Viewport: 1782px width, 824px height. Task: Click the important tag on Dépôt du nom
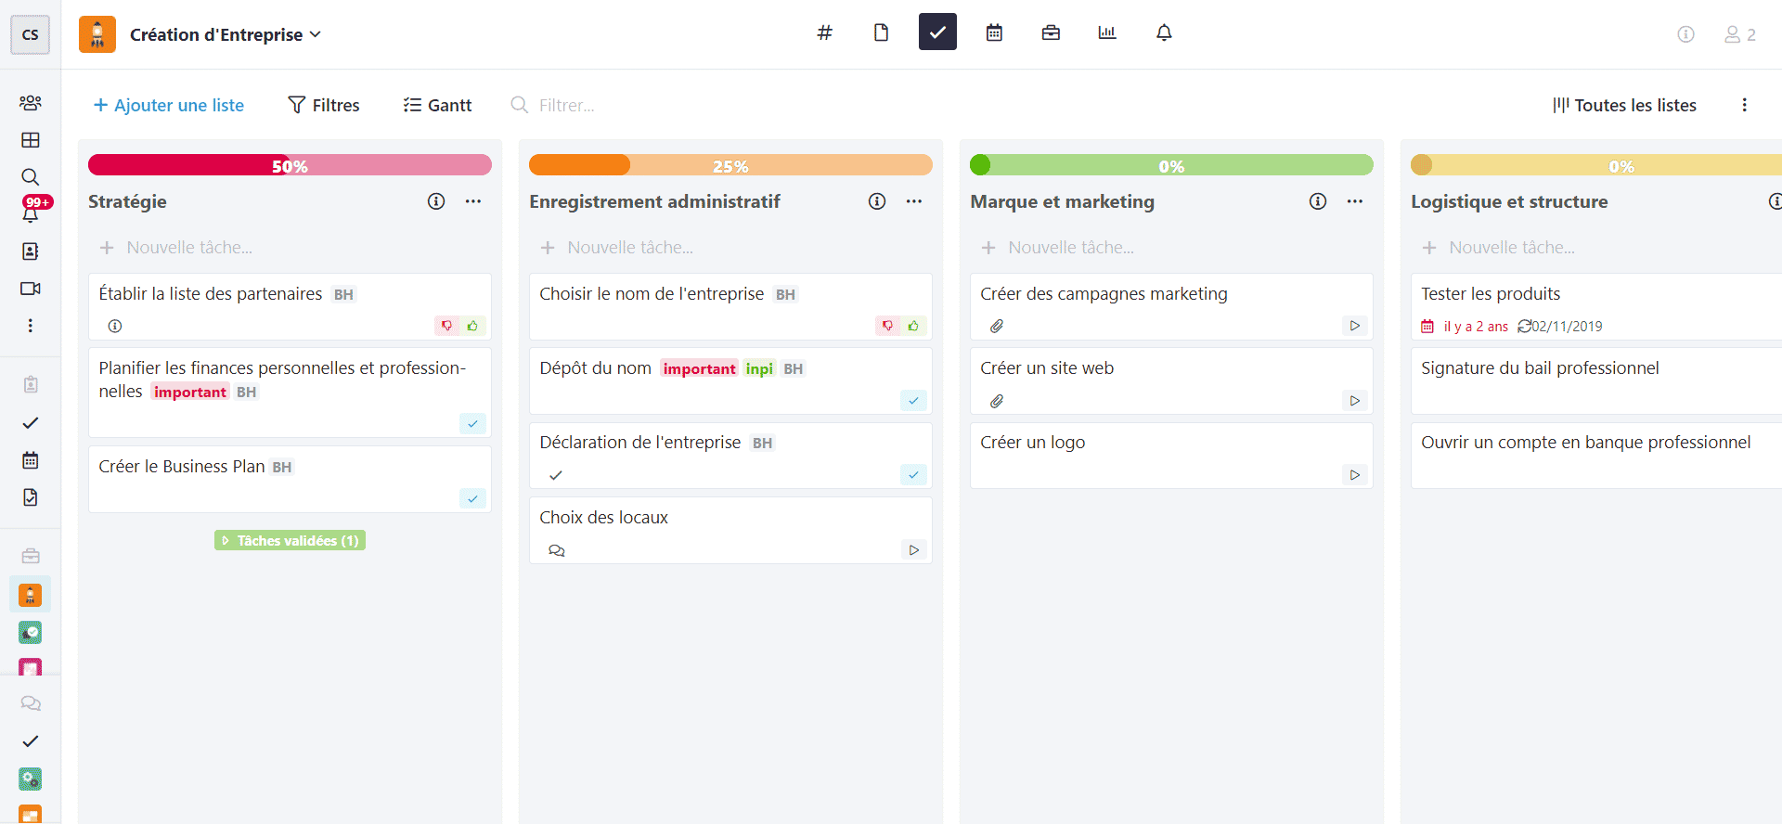pos(699,368)
